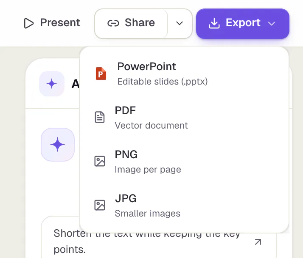Export as PDF vector document
The height and width of the screenshot is (258, 303).
pos(184,118)
